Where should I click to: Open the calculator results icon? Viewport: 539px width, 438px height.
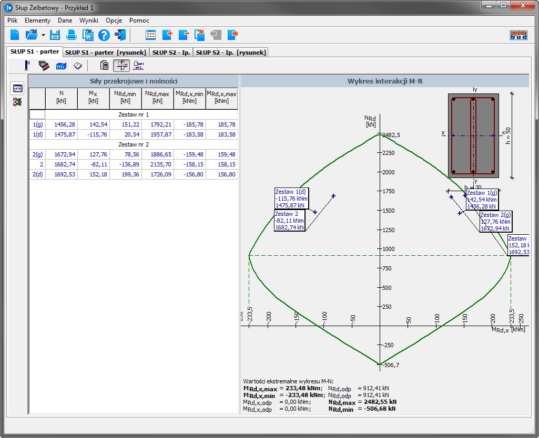[x=105, y=66]
